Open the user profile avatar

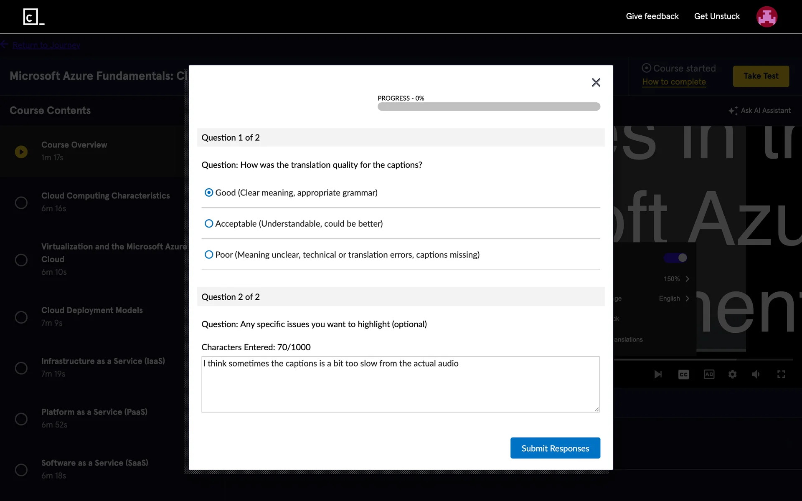point(766,17)
